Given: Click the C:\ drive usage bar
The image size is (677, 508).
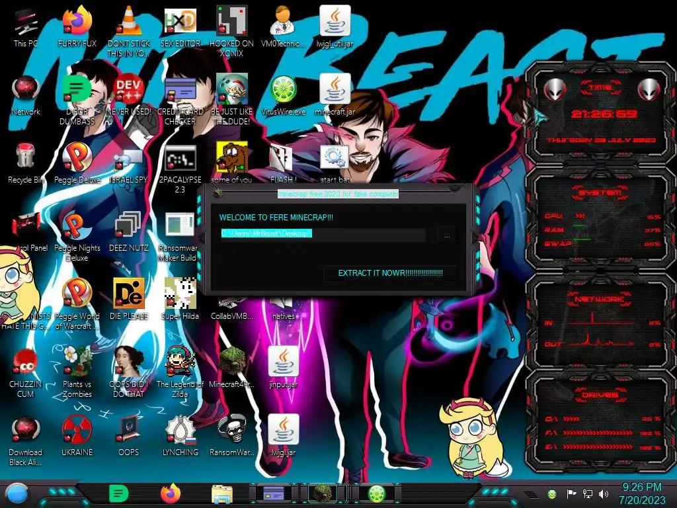Looking at the screenshot, I should (x=602, y=419).
